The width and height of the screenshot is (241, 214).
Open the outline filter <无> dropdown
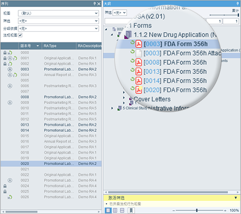tap(120, 13)
